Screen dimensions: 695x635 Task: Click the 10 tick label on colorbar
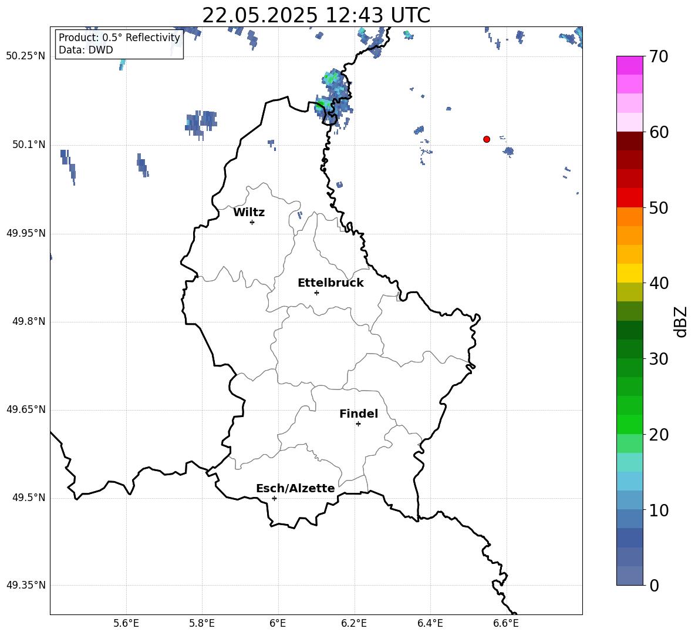[659, 510]
